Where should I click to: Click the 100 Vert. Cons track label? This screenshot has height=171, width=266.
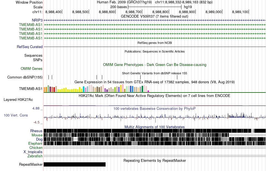click(16, 115)
